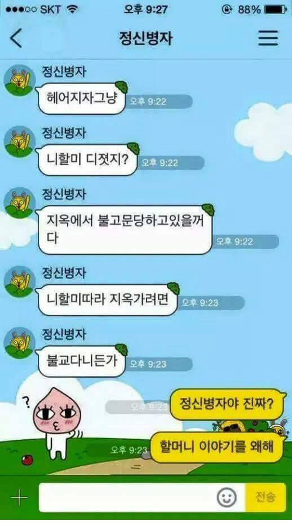The image size is (292, 530).
Task: Open the hamburger menu at top right
Action: [x=268, y=38]
